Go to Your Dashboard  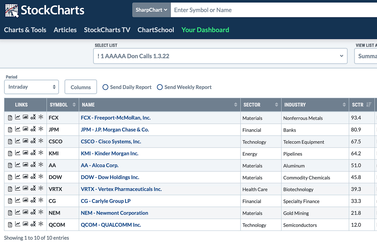(205, 30)
